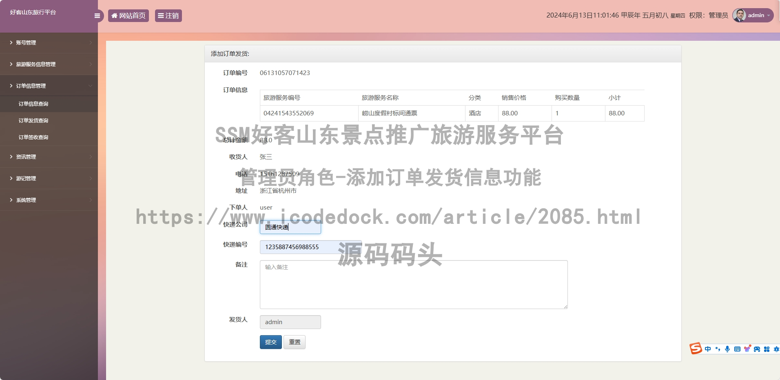The height and width of the screenshot is (380, 780).
Task: Click order number 06131057071423
Action: tap(285, 73)
